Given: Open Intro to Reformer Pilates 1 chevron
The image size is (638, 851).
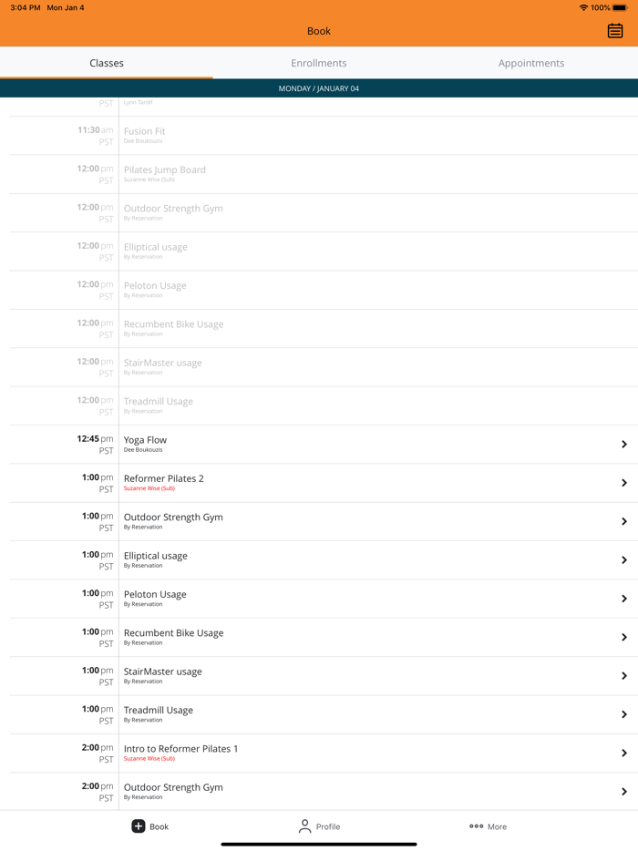Looking at the screenshot, I should (x=624, y=753).
